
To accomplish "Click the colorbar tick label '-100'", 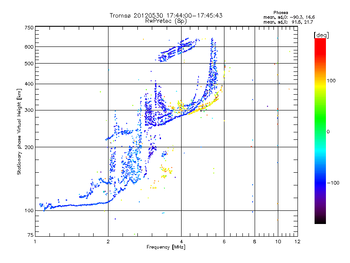I will [333, 183].
